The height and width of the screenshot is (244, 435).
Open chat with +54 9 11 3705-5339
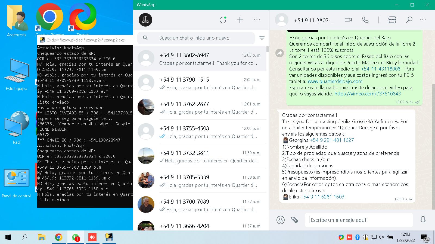tap(200, 181)
